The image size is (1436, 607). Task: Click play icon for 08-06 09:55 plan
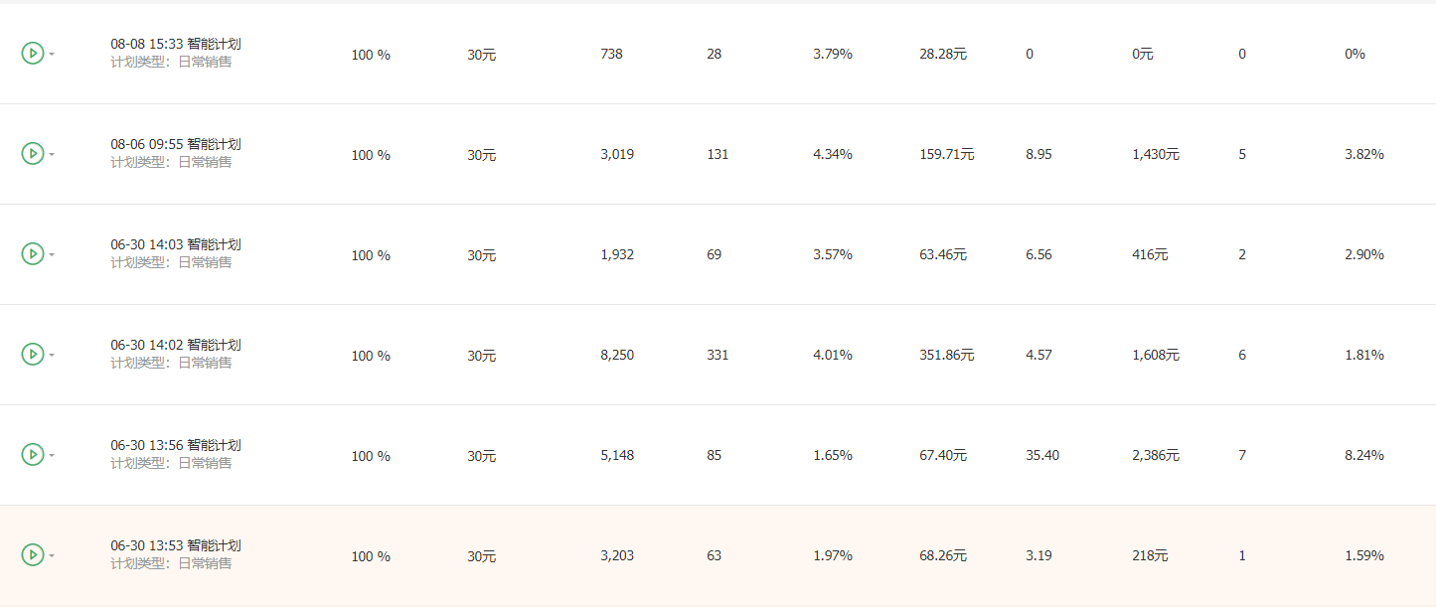coord(33,153)
